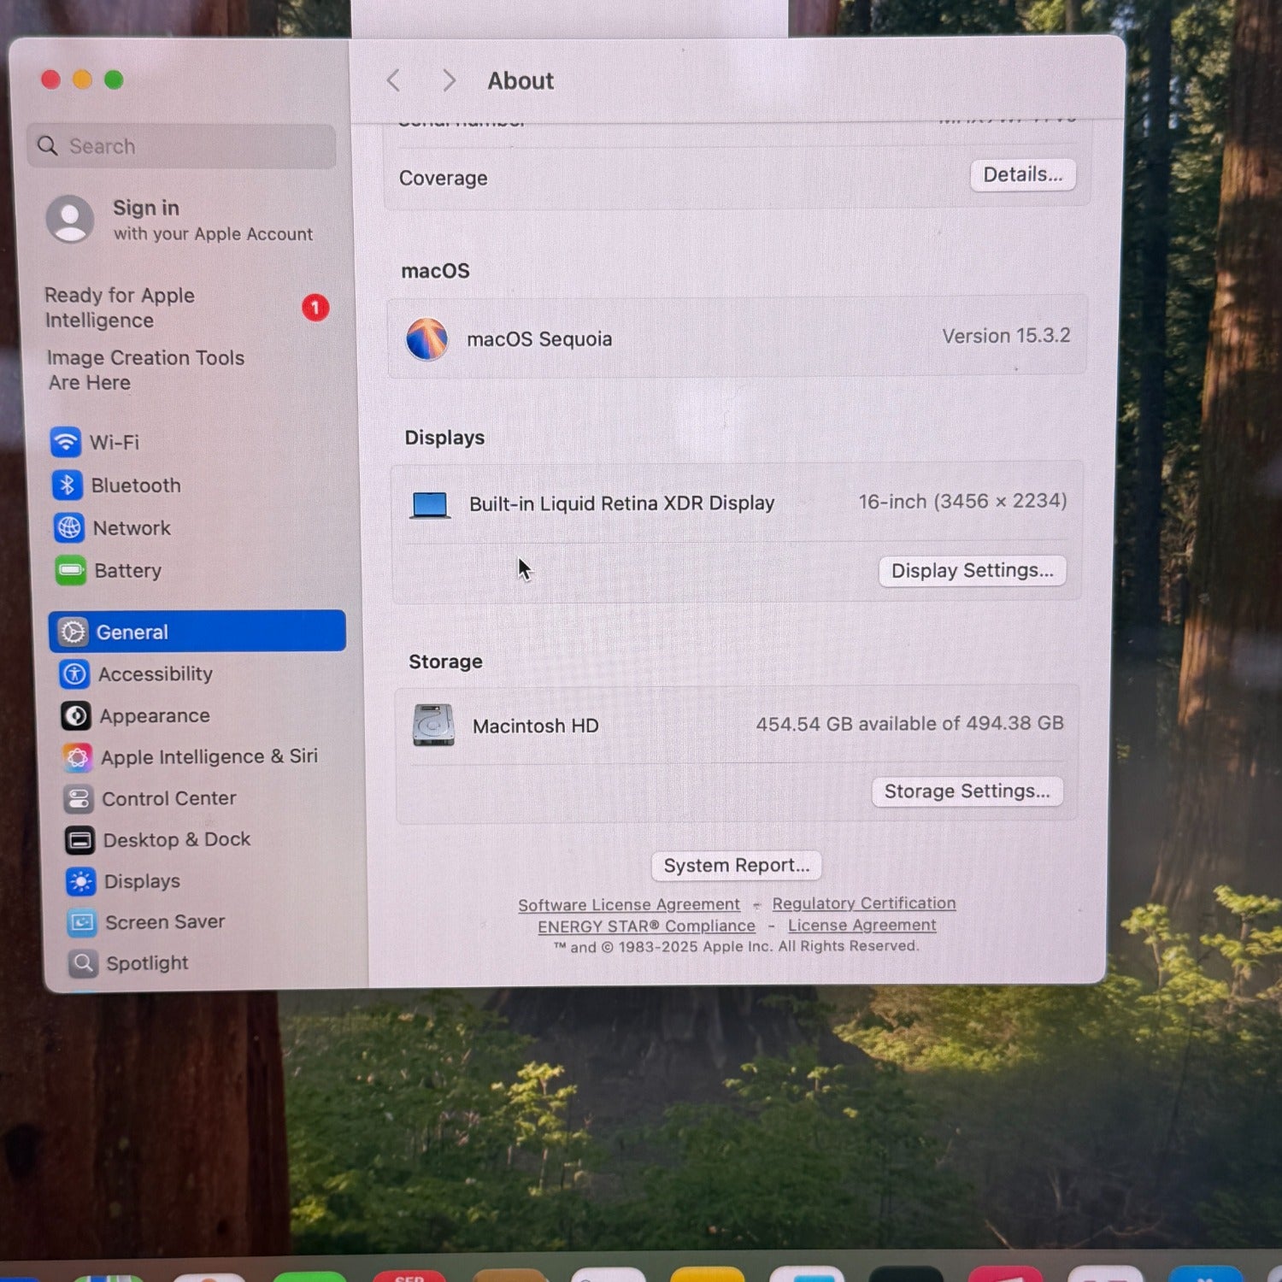Select Desktop & Dock label in sidebar
The image size is (1282, 1282).
pos(177,840)
